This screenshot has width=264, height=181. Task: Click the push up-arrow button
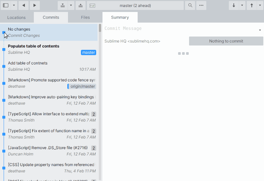coord(251,5)
